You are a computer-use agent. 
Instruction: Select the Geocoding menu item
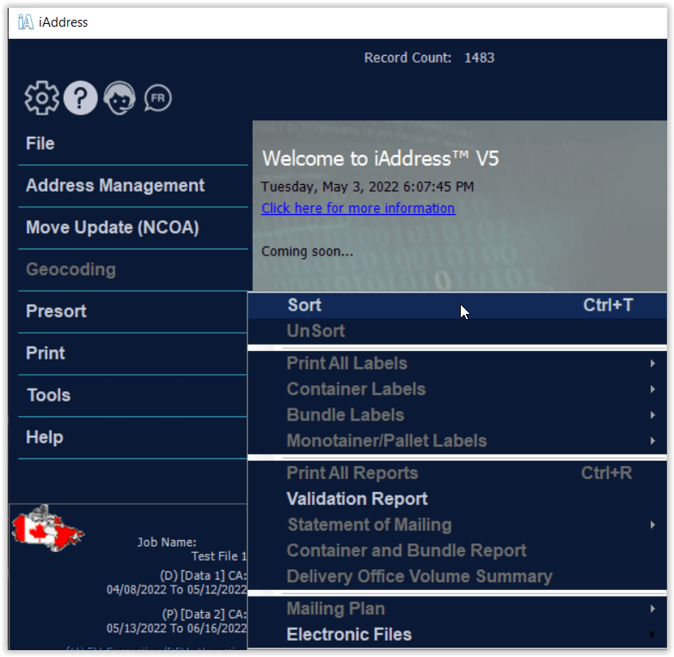pyautogui.click(x=70, y=270)
